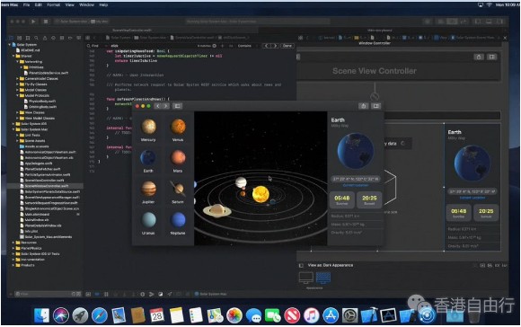Select Uranus in the planet list

148,224
